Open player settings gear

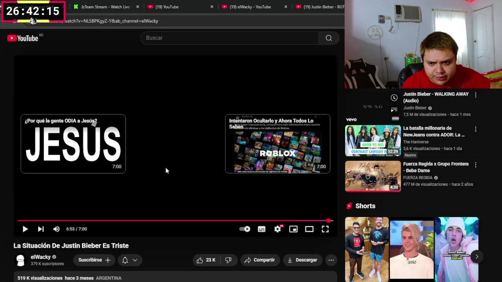coord(278,229)
